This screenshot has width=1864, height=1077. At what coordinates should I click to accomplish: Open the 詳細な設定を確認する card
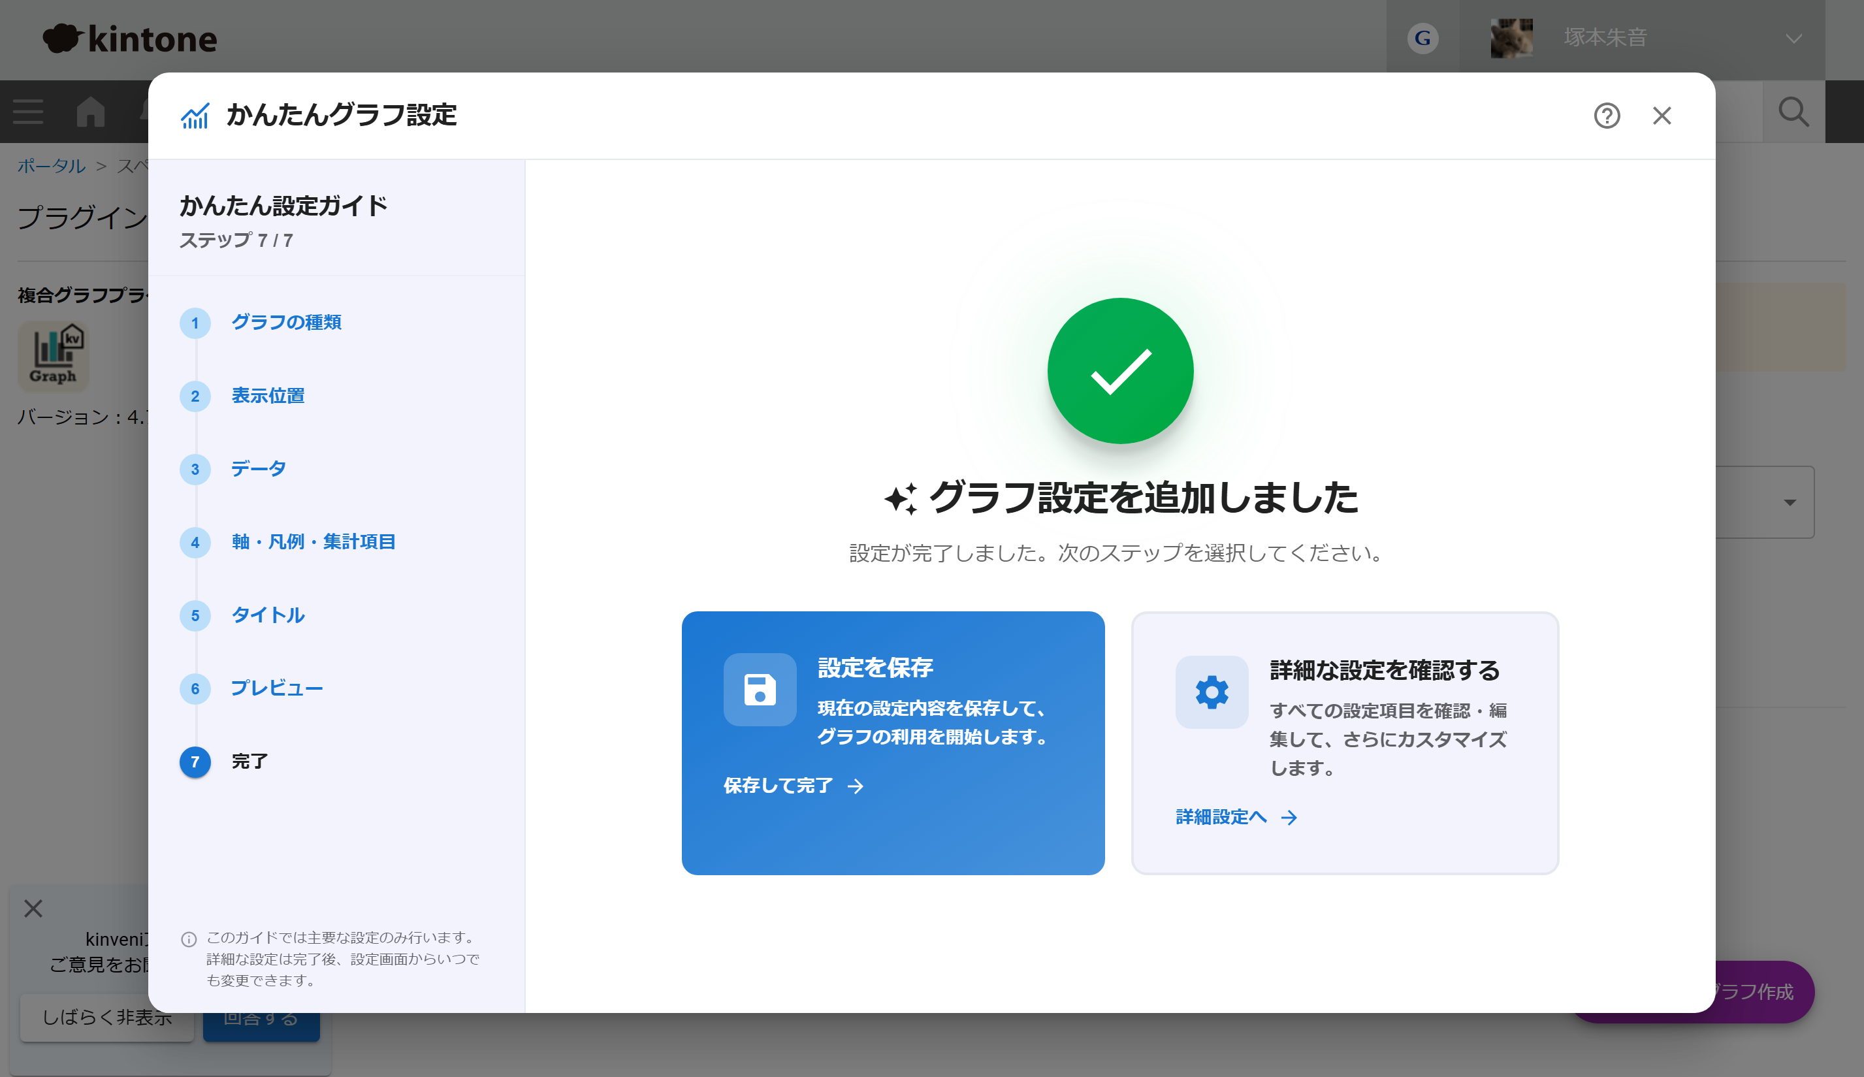(x=1345, y=743)
